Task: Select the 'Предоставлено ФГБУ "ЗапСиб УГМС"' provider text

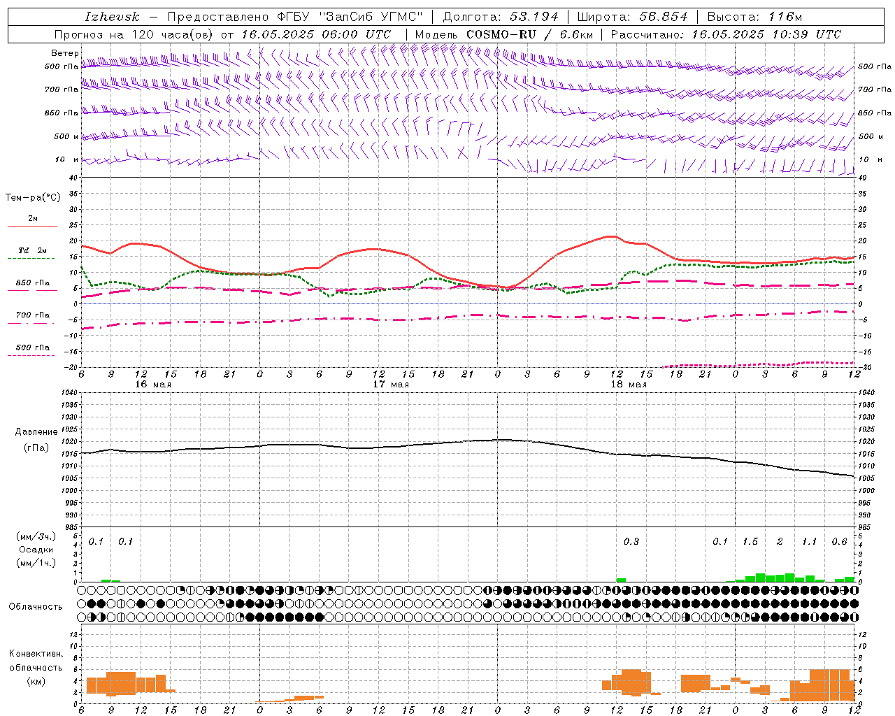Action: pos(295,17)
